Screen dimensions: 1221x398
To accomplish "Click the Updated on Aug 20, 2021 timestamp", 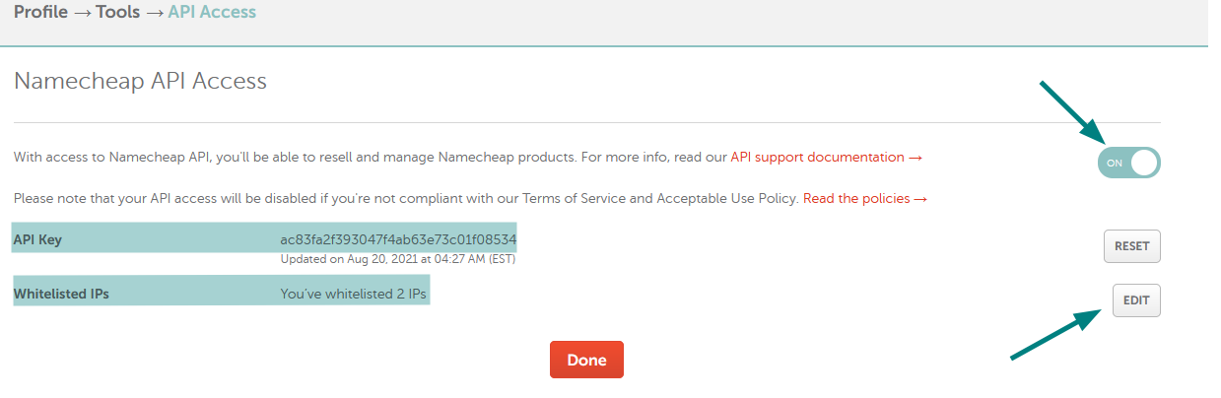I will (x=398, y=260).
